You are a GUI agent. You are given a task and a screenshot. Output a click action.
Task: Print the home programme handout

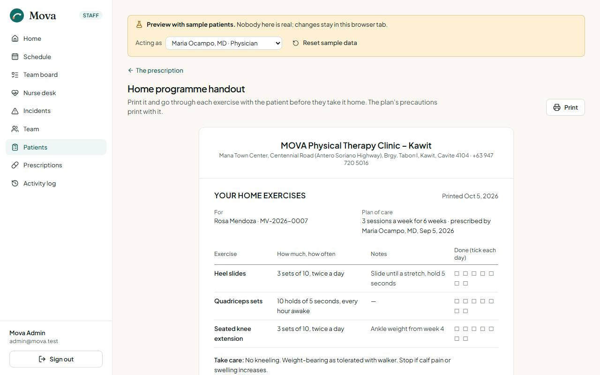click(565, 107)
